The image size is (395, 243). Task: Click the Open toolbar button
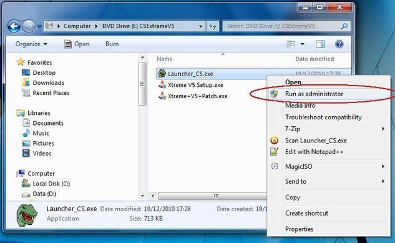pyautogui.click(x=77, y=44)
